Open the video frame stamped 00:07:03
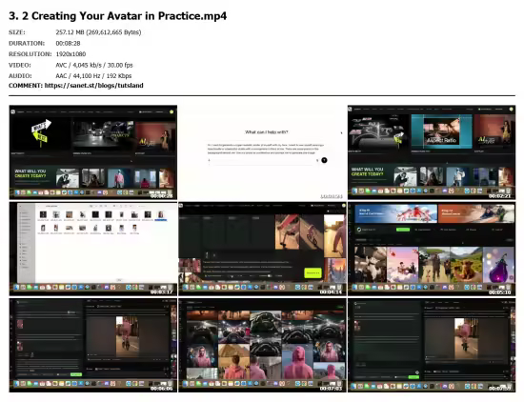This screenshot has width=524, height=402. [262, 345]
